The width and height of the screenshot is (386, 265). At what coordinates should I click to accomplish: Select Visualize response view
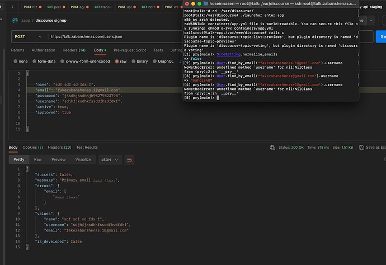(x=83, y=159)
